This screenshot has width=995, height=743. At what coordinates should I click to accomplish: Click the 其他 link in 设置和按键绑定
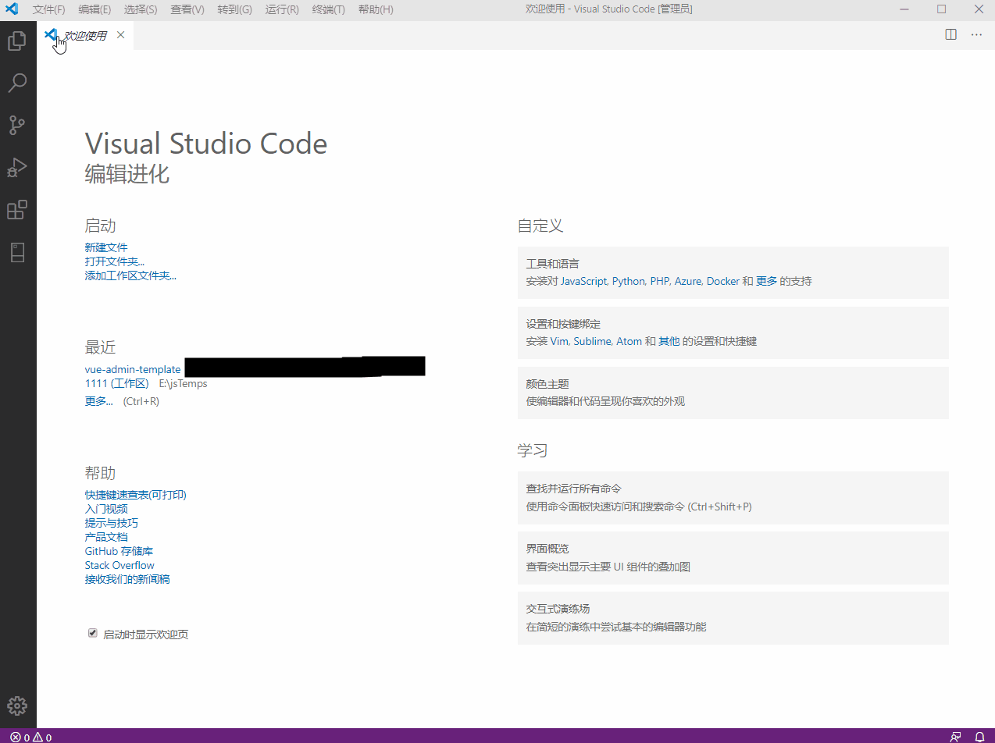[x=669, y=341]
